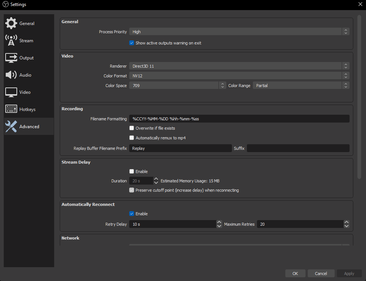Click the Retry Delay value field

[173, 224]
